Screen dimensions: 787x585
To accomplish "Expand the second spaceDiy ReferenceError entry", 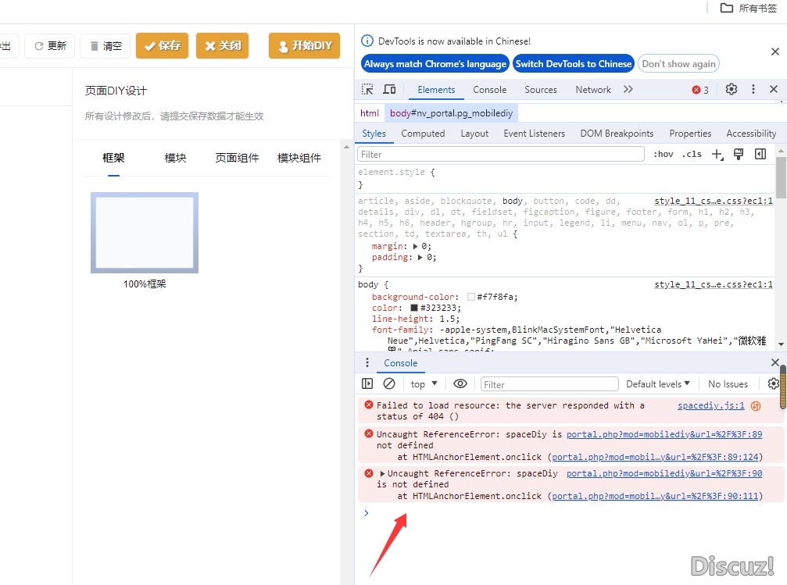I will click(382, 473).
